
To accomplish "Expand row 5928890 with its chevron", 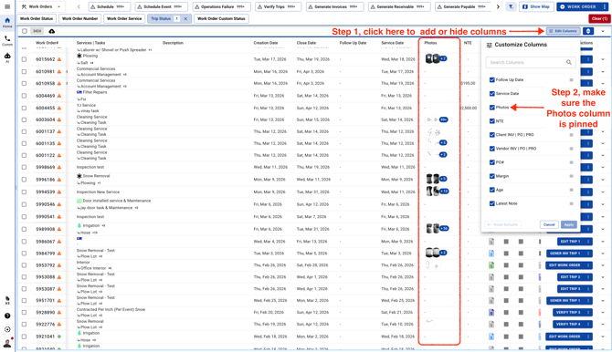I will click(x=603, y=312).
